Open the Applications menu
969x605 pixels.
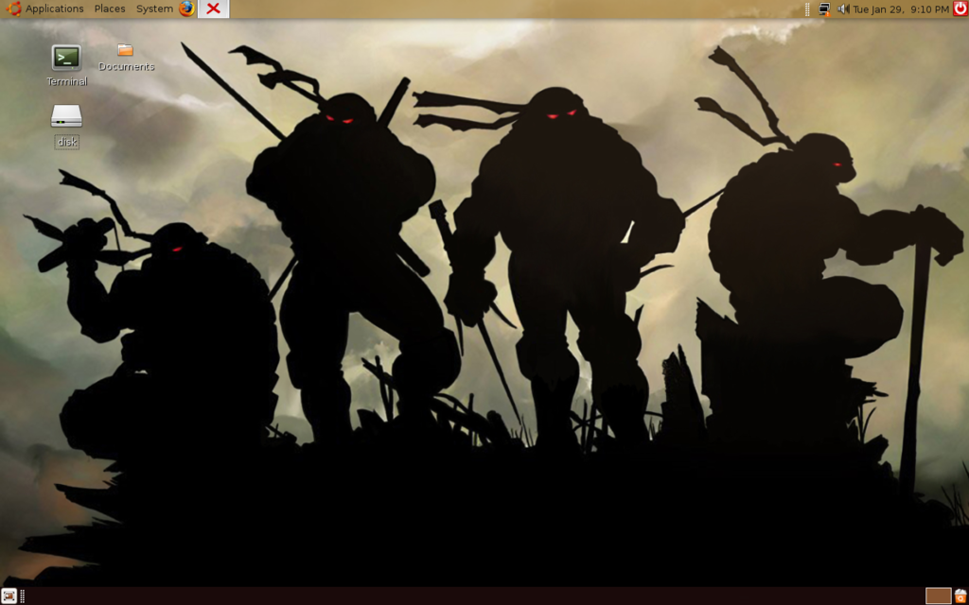(x=44, y=9)
